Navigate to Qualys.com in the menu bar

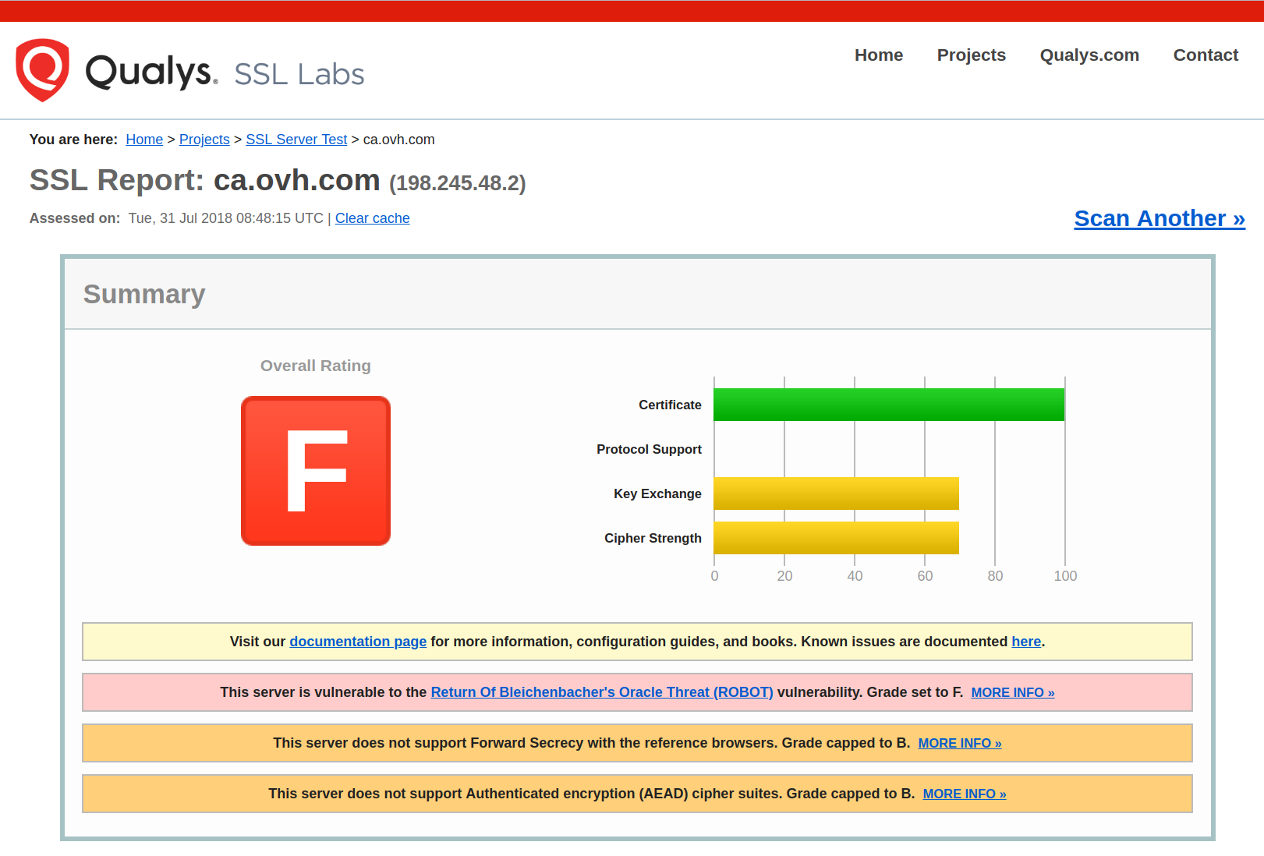point(1089,55)
